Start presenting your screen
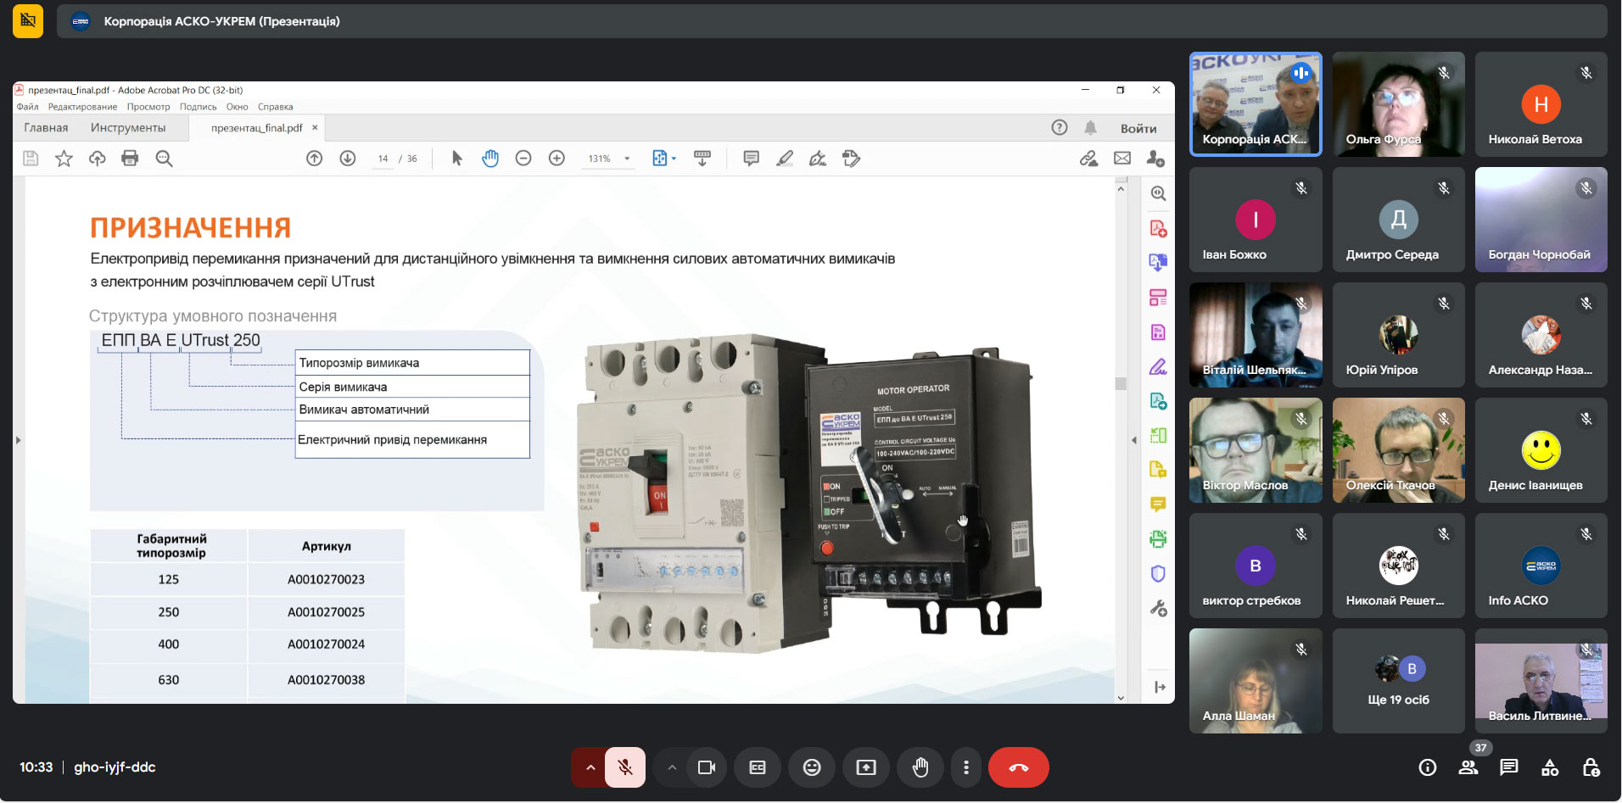This screenshot has height=803, width=1622. pyautogui.click(x=866, y=767)
